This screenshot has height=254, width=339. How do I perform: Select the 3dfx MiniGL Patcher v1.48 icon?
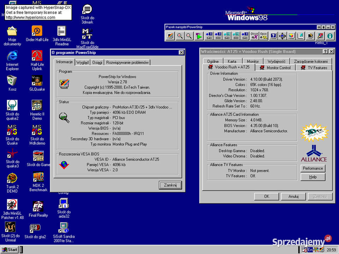(12, 210)
